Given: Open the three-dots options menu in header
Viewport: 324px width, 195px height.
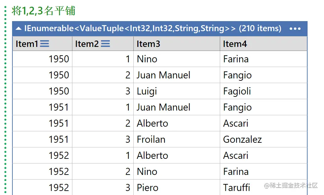Looking at the screenshot, I should click(x=295, y=29).
